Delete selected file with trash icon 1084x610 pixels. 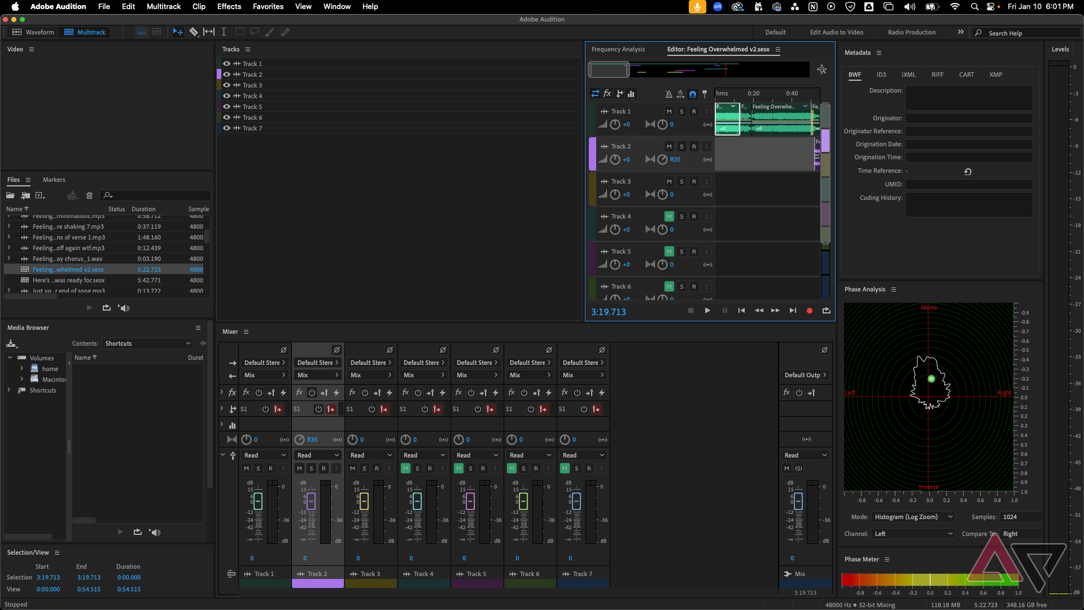[89, 195]
